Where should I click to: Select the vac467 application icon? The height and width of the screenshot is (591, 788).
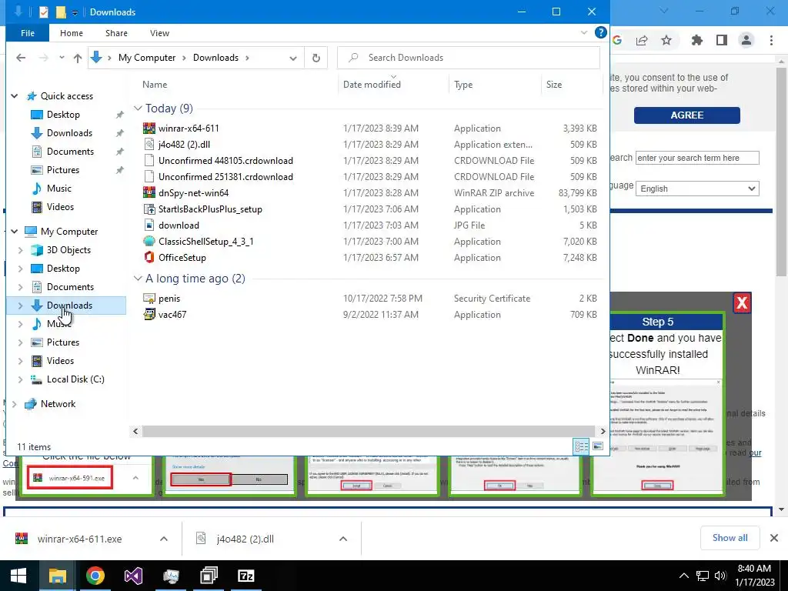tap(149, 314)
